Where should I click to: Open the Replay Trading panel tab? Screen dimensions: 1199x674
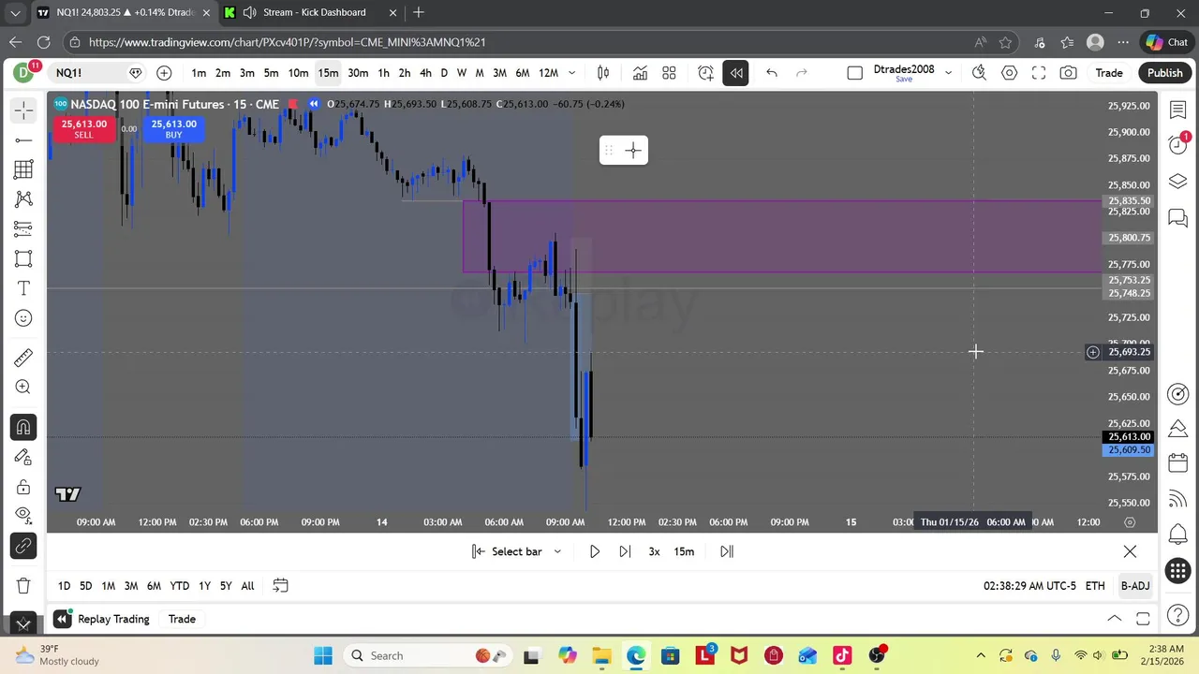coord(113,619)
